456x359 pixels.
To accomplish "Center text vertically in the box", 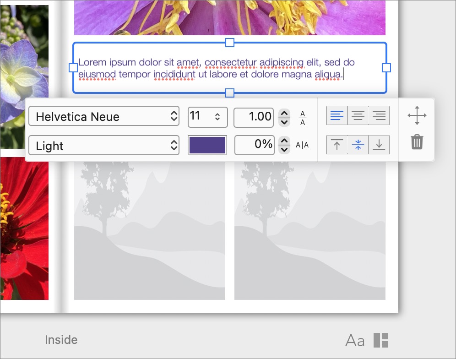I will point(358,145).
